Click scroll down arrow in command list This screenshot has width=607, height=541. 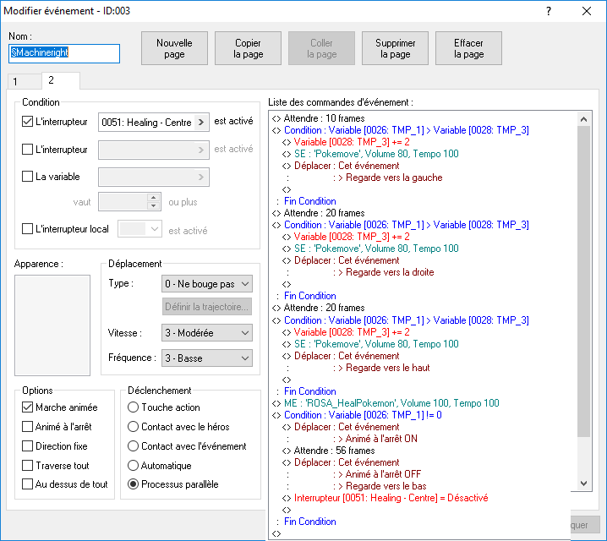pos(584,484)
